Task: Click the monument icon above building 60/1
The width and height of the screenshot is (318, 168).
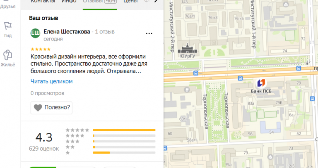Action: click(x=187, y=90)
